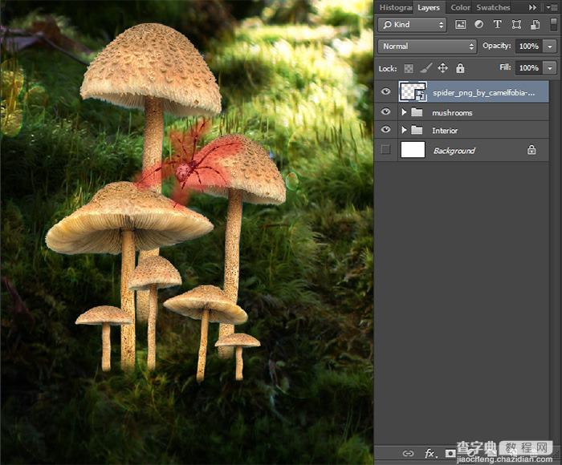Lock image pixels brush icon
Viewport: 562px width, 465px height.
426,68
